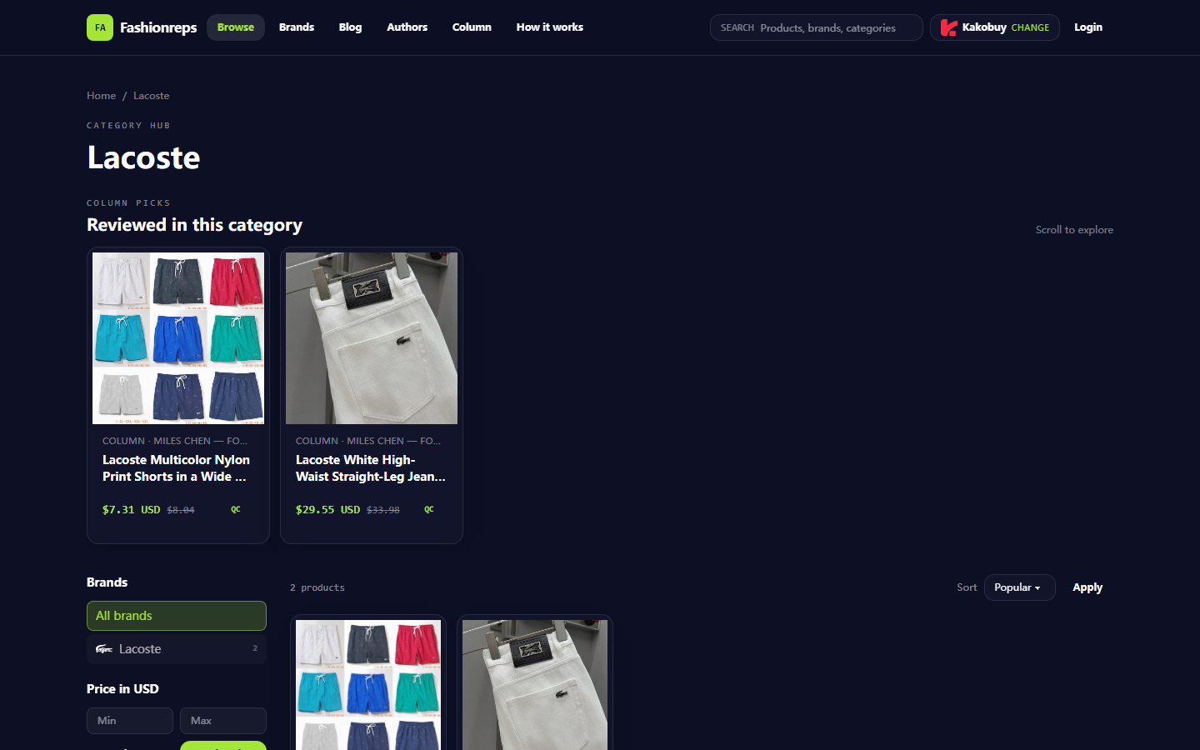
Task: Filter by Lacoste brand
Action: point(177,649)
